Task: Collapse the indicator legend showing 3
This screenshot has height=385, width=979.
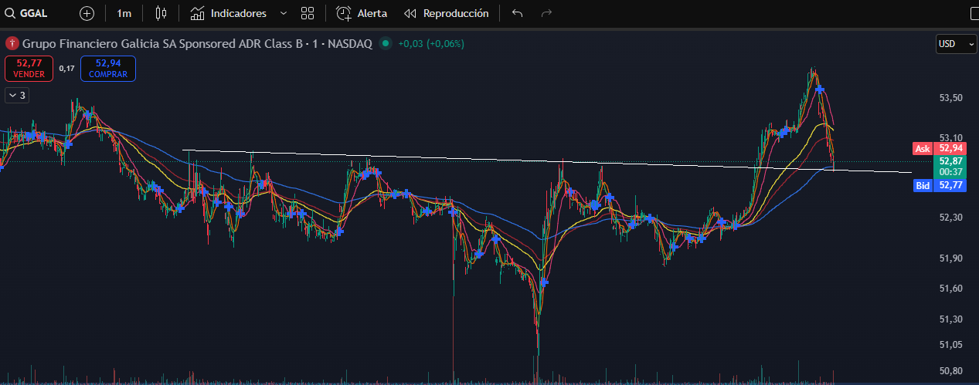Action: click(12, 95)
